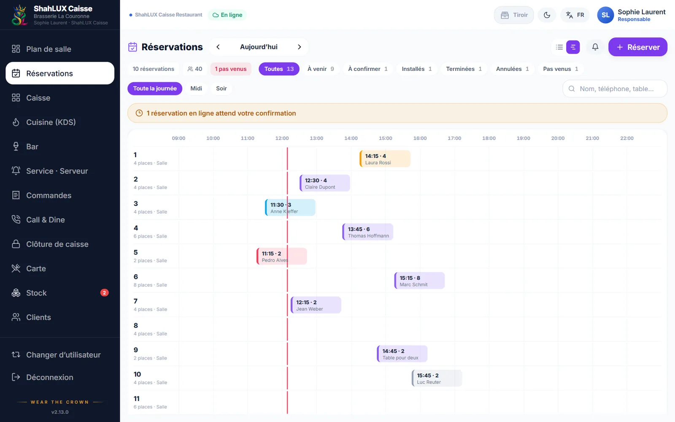
Task: Toggle dark mode with the moon icon
Action: tap(547, 15)
